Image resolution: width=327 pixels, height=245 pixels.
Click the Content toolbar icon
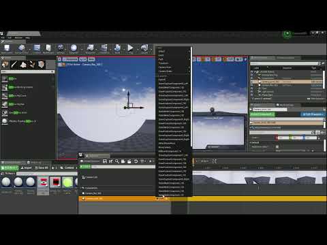(x=37, y=49)
